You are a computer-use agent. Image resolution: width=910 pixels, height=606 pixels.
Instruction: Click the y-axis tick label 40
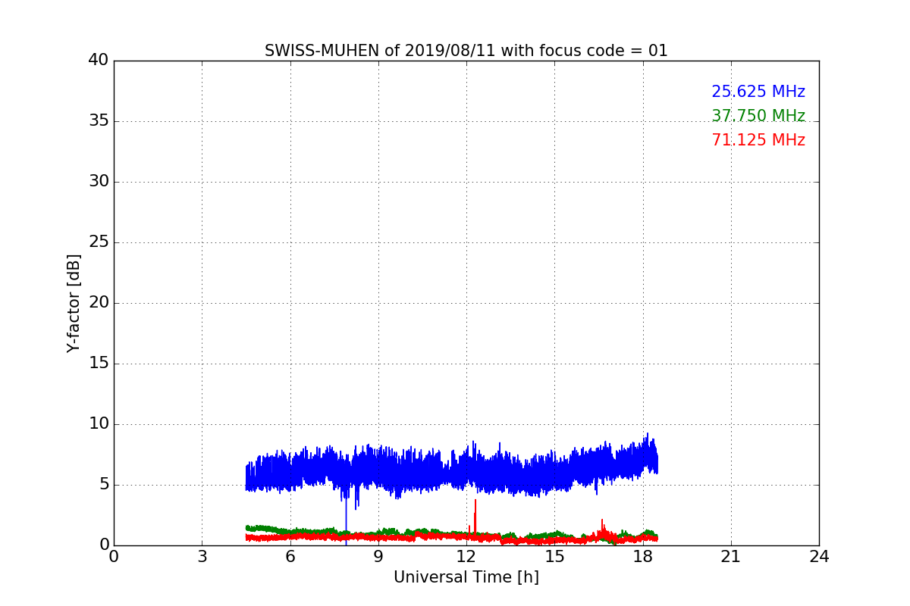[x=99, y=61]
